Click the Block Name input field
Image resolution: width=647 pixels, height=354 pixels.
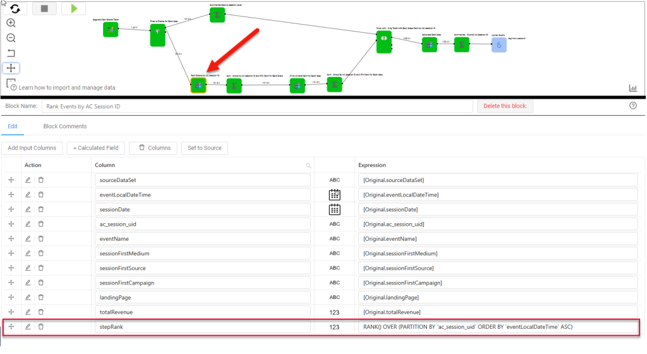click(x=257, y=106)
